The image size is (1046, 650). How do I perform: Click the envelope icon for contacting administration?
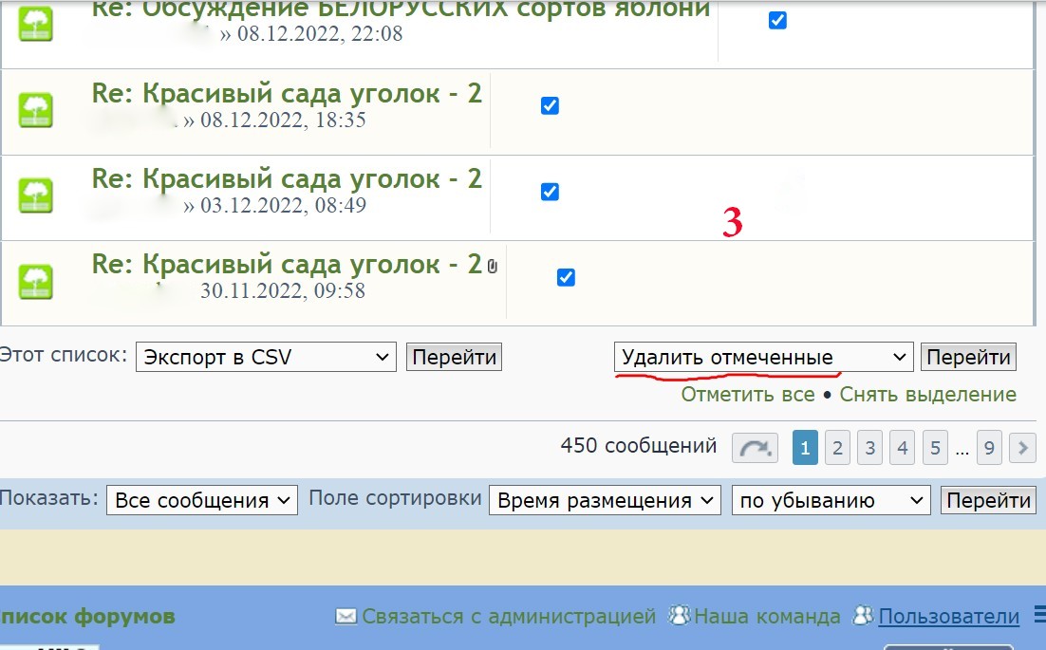click(346, 617)
